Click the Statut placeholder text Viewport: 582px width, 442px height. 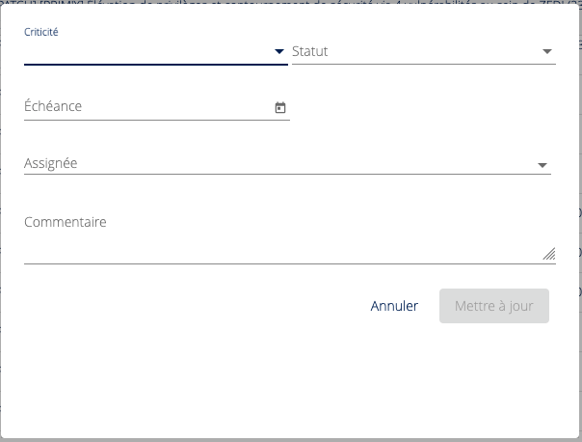tap(310, 51)
